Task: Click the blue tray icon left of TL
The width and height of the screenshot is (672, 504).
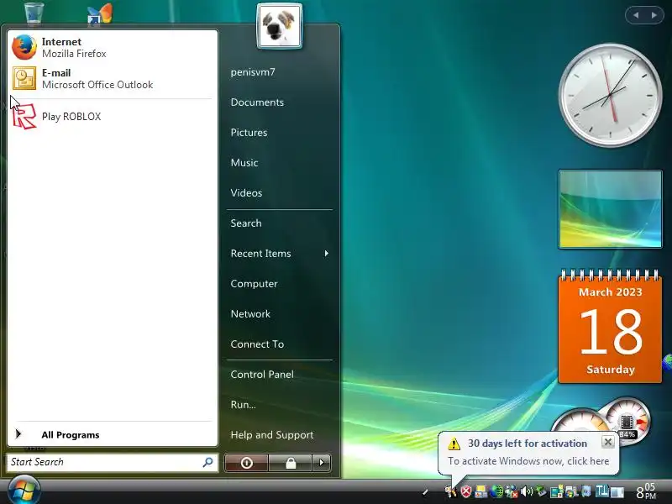Action: tap(586, 491)
